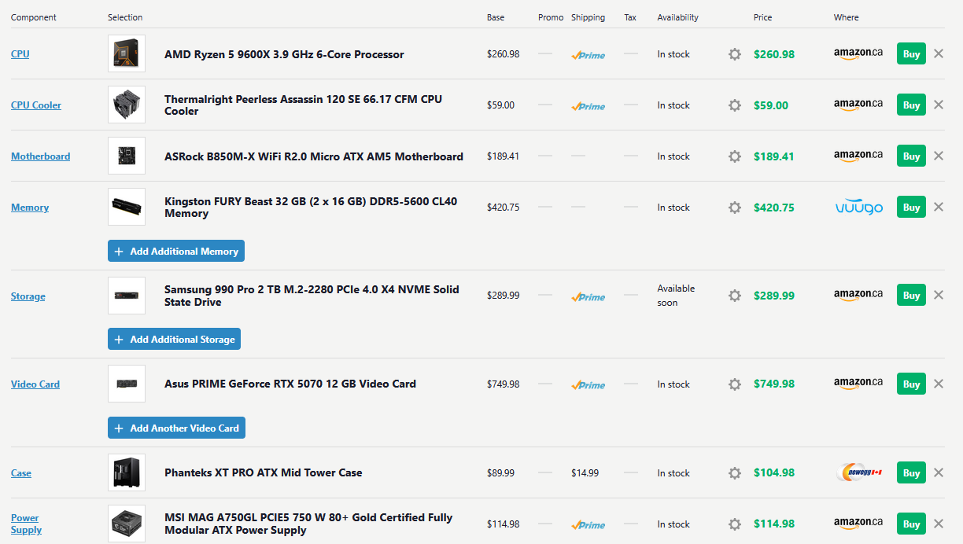Viewport: 963px width, 544px height.
Task: Open Ryzen 5 9600X product thumbnail
Action: pos(127,53)
